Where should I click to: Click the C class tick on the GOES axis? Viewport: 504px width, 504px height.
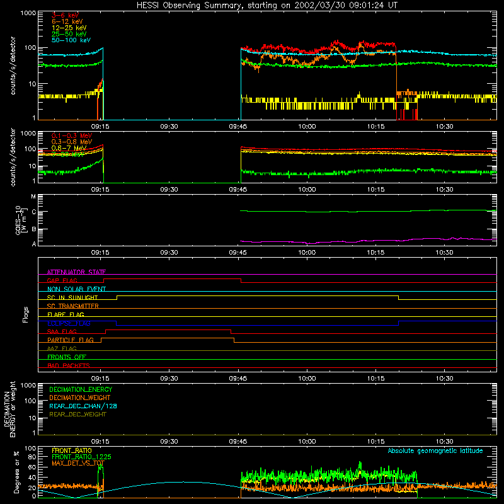point(34,212)
